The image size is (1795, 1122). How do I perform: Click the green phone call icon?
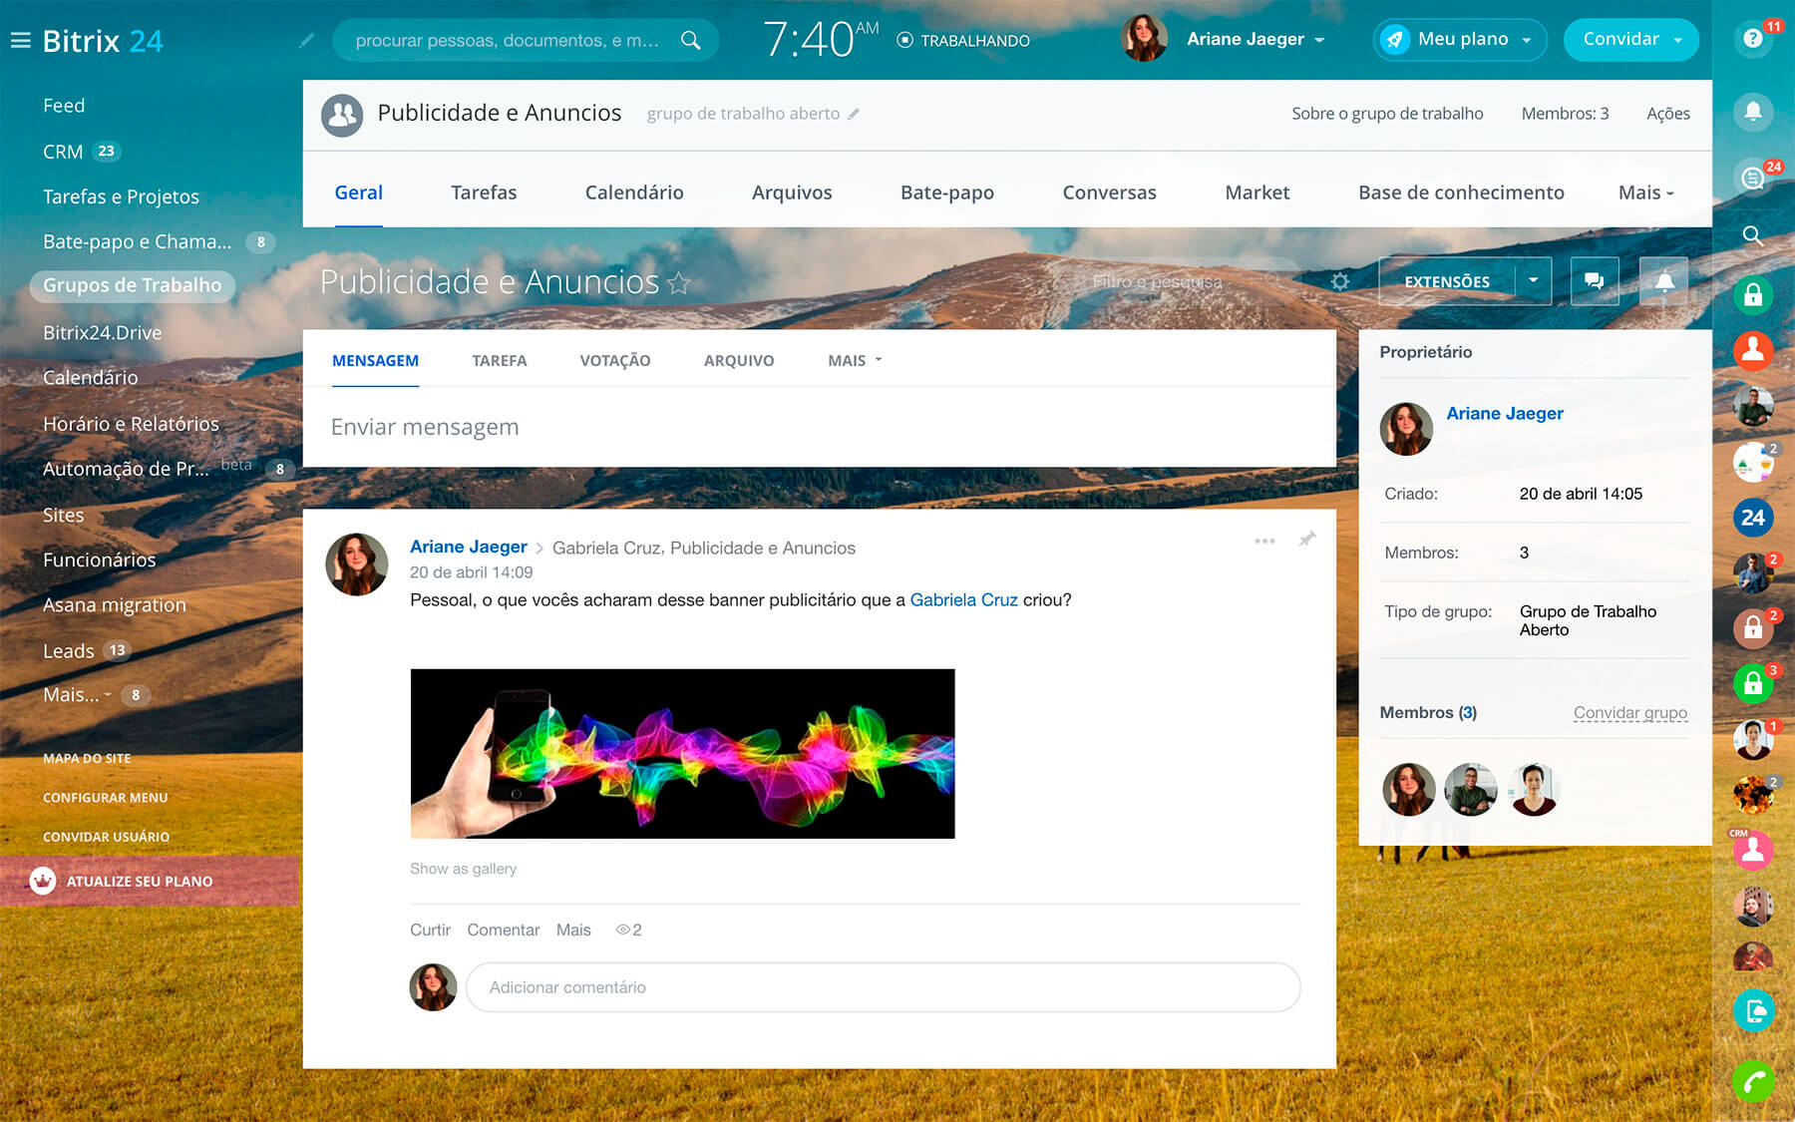[x=1752, y=1081]
